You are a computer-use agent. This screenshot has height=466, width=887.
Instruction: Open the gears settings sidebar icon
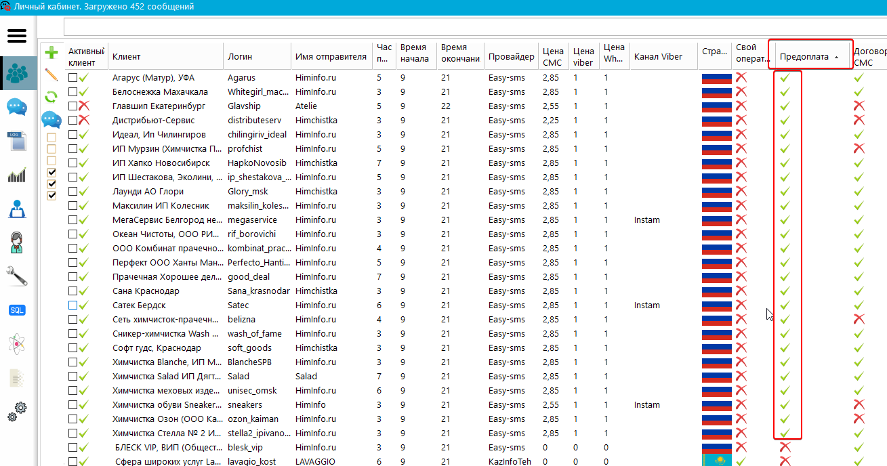coord(17,411)
